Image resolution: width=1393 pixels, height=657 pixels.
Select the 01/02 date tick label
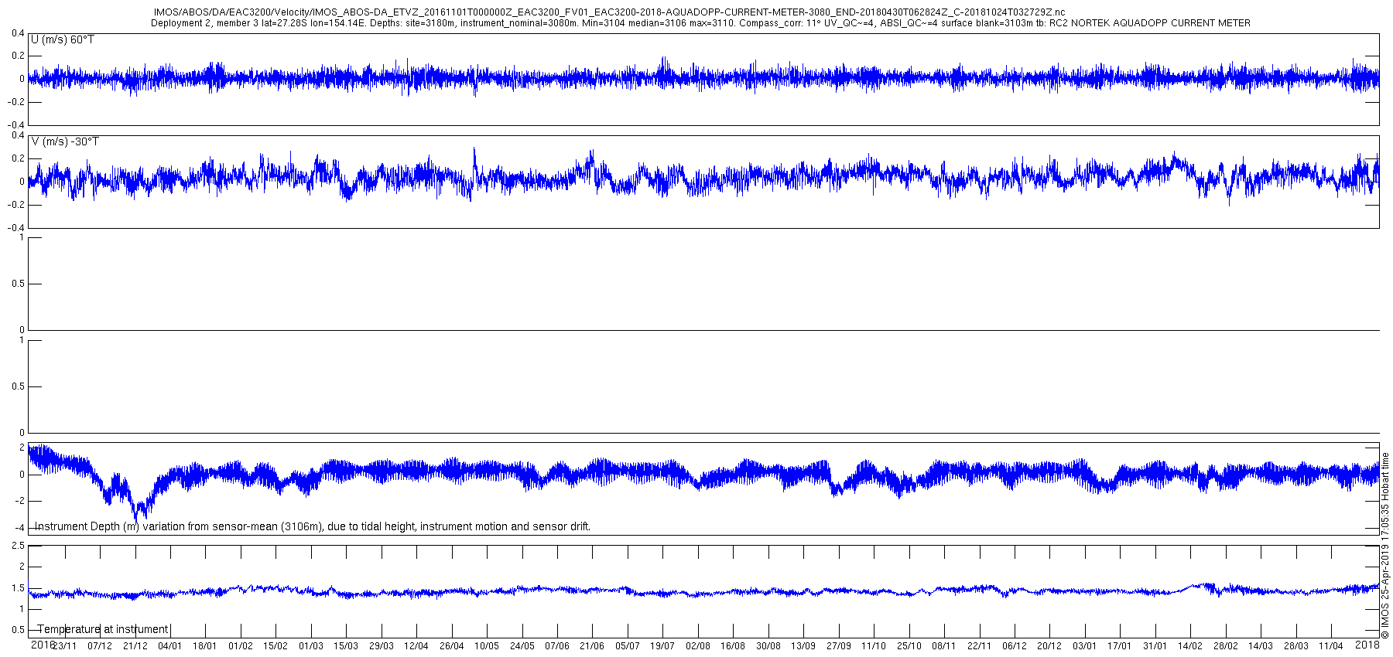[241, 646]
